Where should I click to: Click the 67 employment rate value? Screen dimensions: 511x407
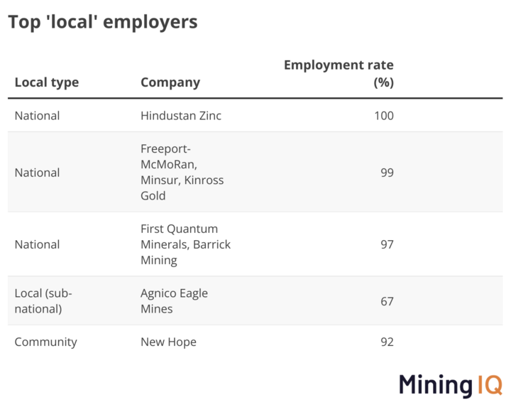point(387,301)
